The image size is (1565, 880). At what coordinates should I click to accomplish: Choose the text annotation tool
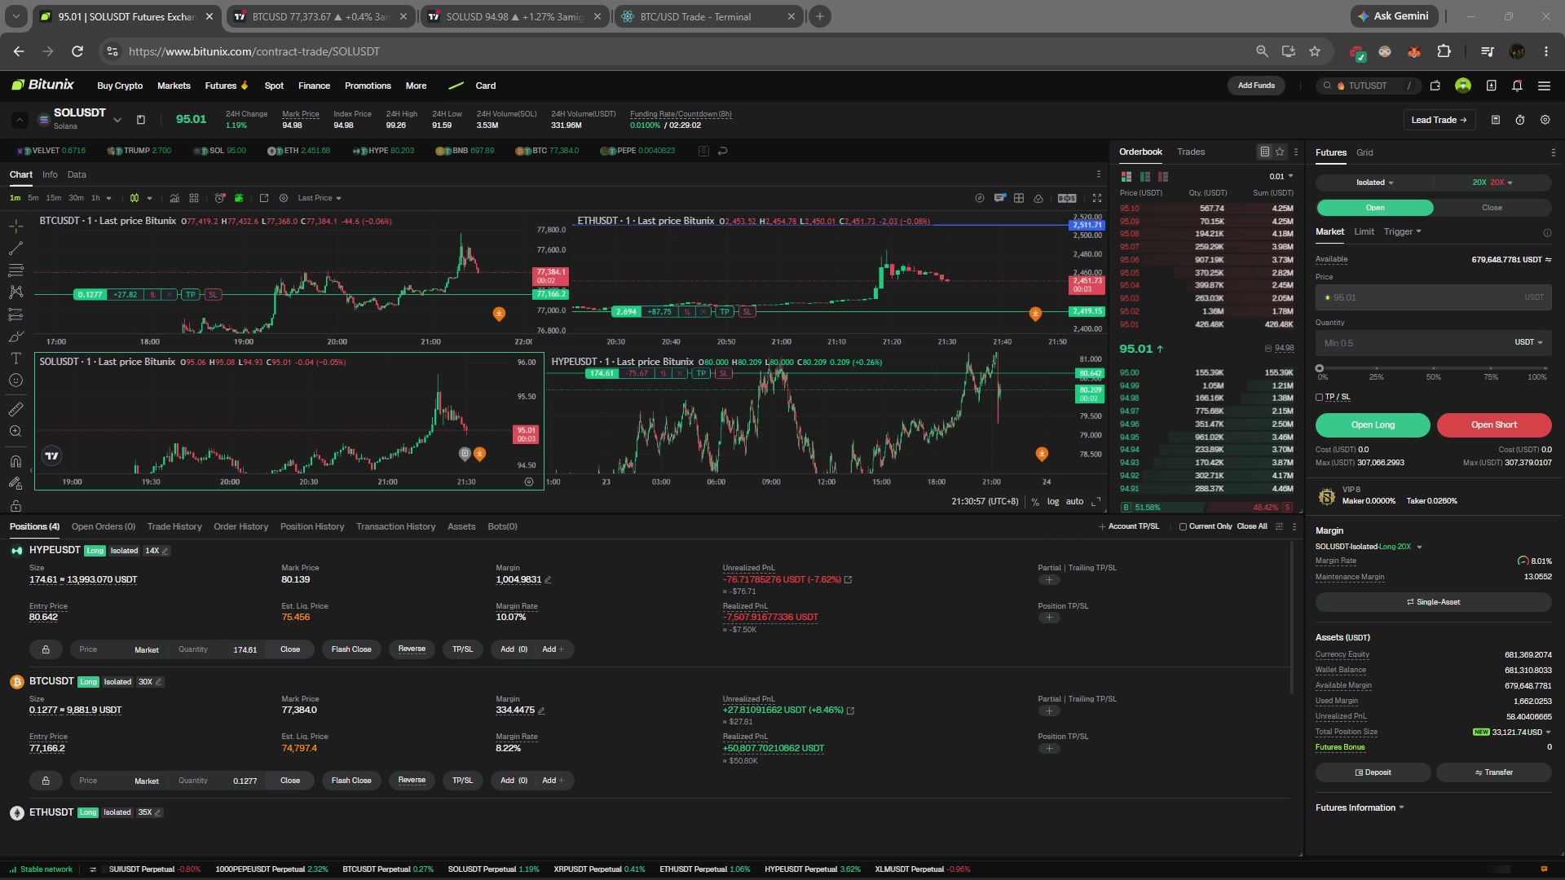[x=15, y=358]
